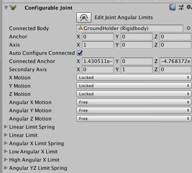Open the component settings gear menu
Screen dimensions: 192x173
pos(189,7)
